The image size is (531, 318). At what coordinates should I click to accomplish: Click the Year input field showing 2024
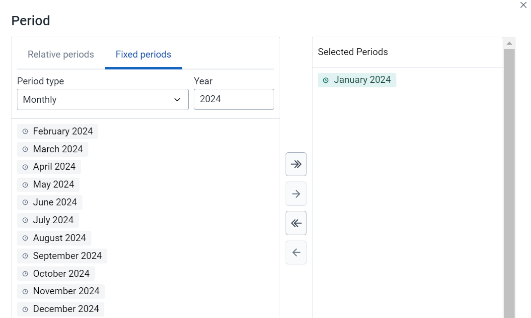pyautogui.click(x=233, y=99)
